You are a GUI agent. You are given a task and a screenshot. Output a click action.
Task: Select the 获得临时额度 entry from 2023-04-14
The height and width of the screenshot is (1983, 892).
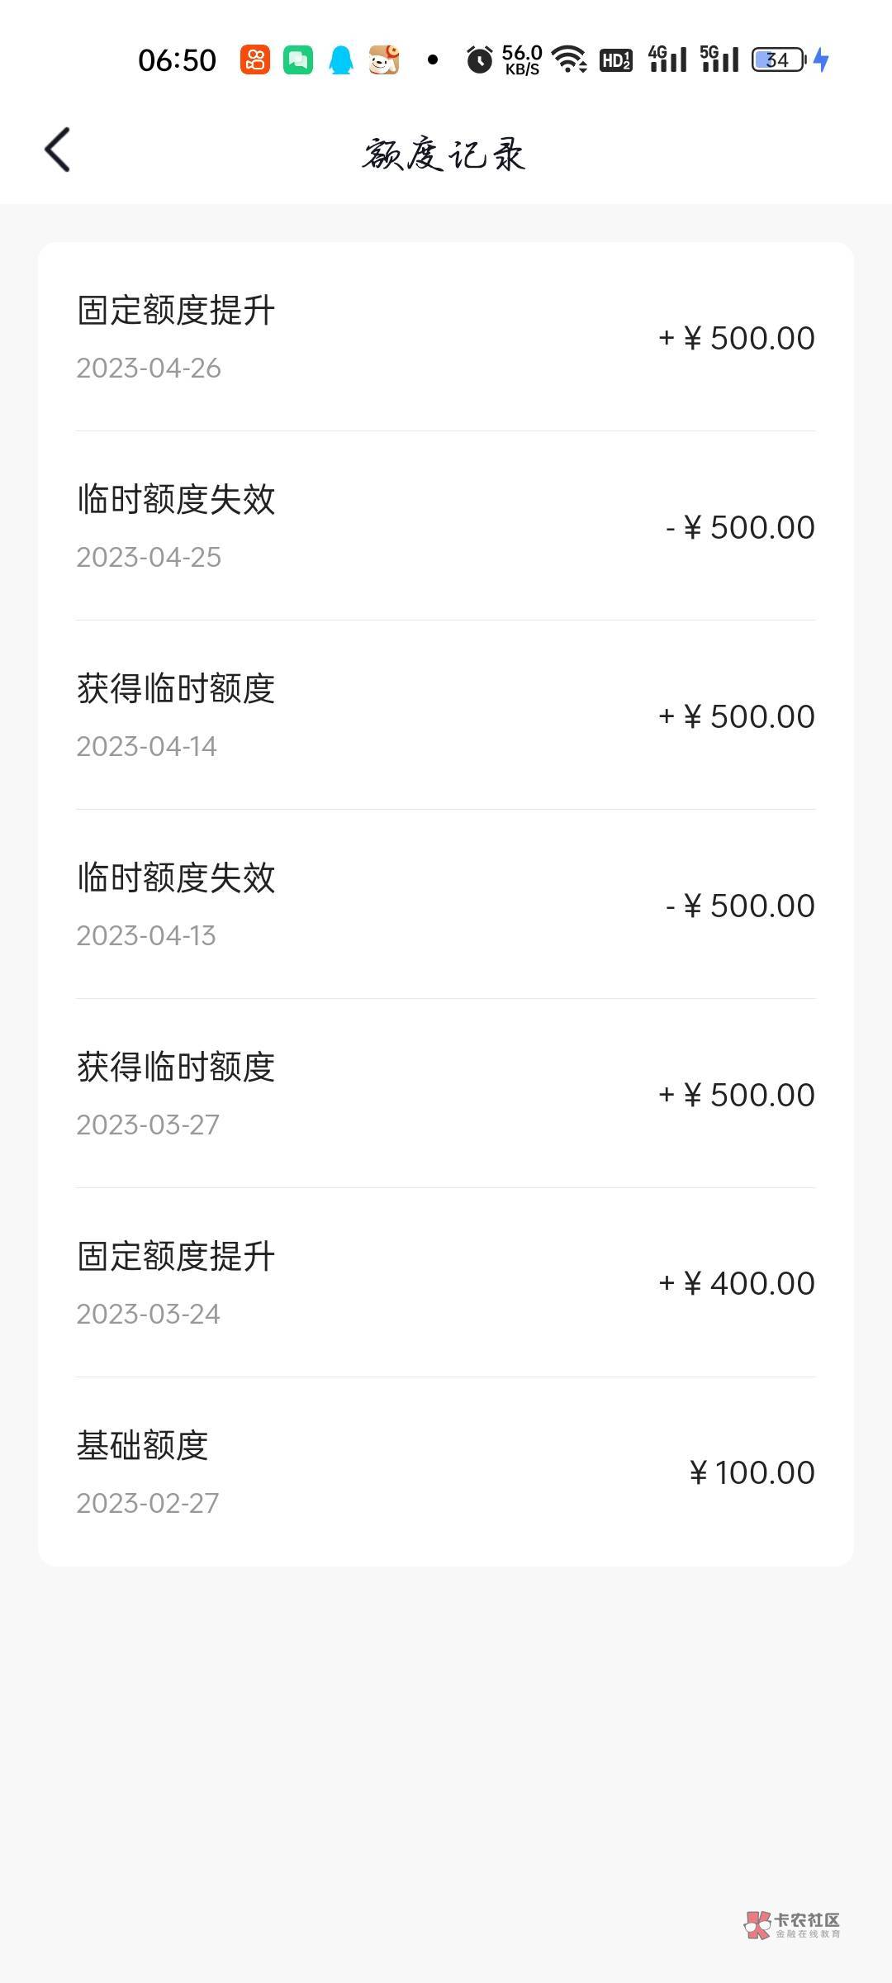click(x=446, y=716)
